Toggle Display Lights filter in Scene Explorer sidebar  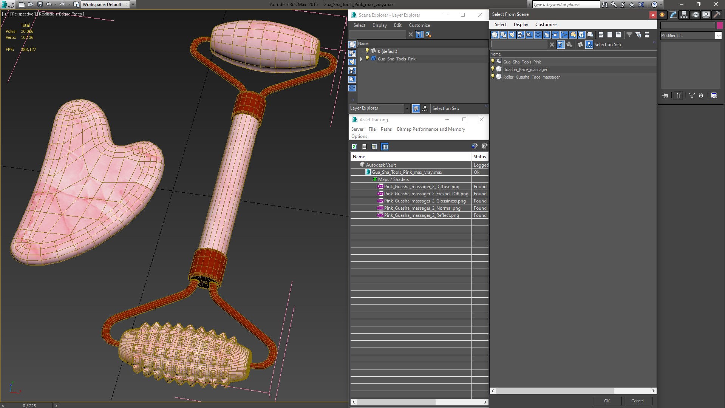[x=352, y=62]
